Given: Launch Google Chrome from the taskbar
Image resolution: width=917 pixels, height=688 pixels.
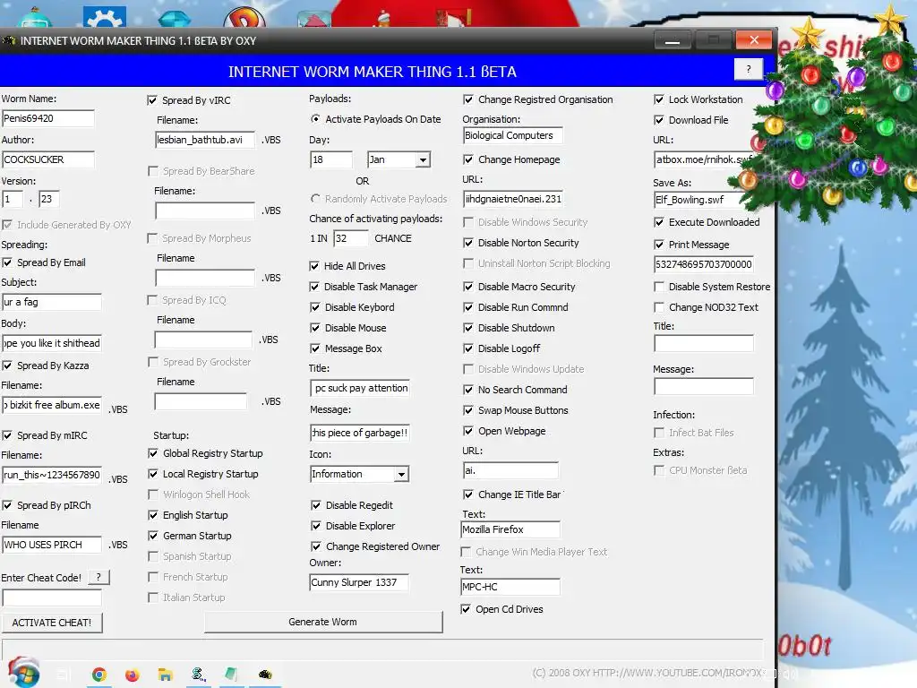Looking at the screenshot, I should tap(99, 675).
